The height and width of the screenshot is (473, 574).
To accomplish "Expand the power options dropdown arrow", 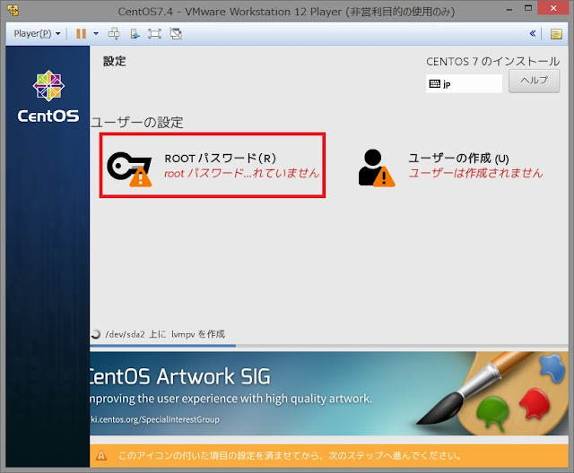I will click(x=96, y=34).
